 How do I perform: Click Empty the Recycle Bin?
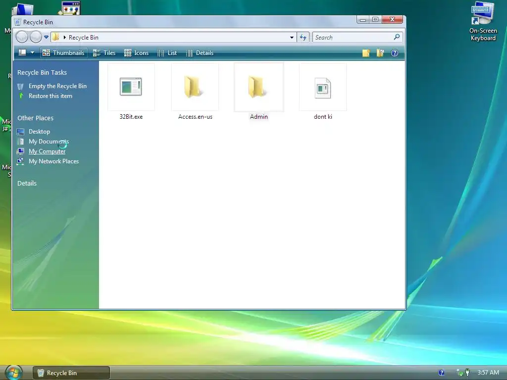point(57,86)
